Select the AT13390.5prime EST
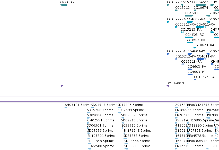 [x=189, y=128]
